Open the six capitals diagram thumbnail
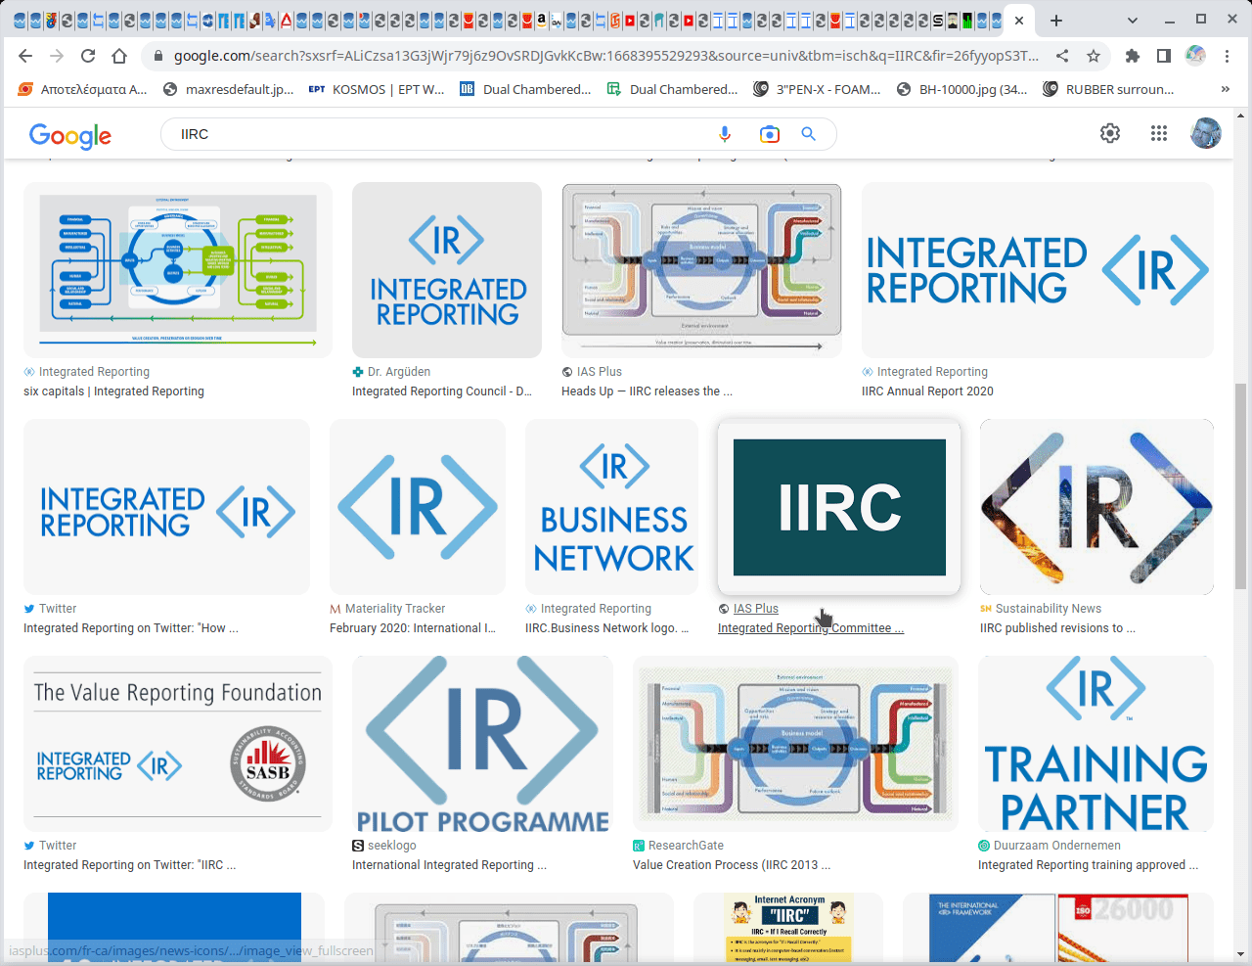Viewport: 1252px width, 966px height. [x=178, y=270]
